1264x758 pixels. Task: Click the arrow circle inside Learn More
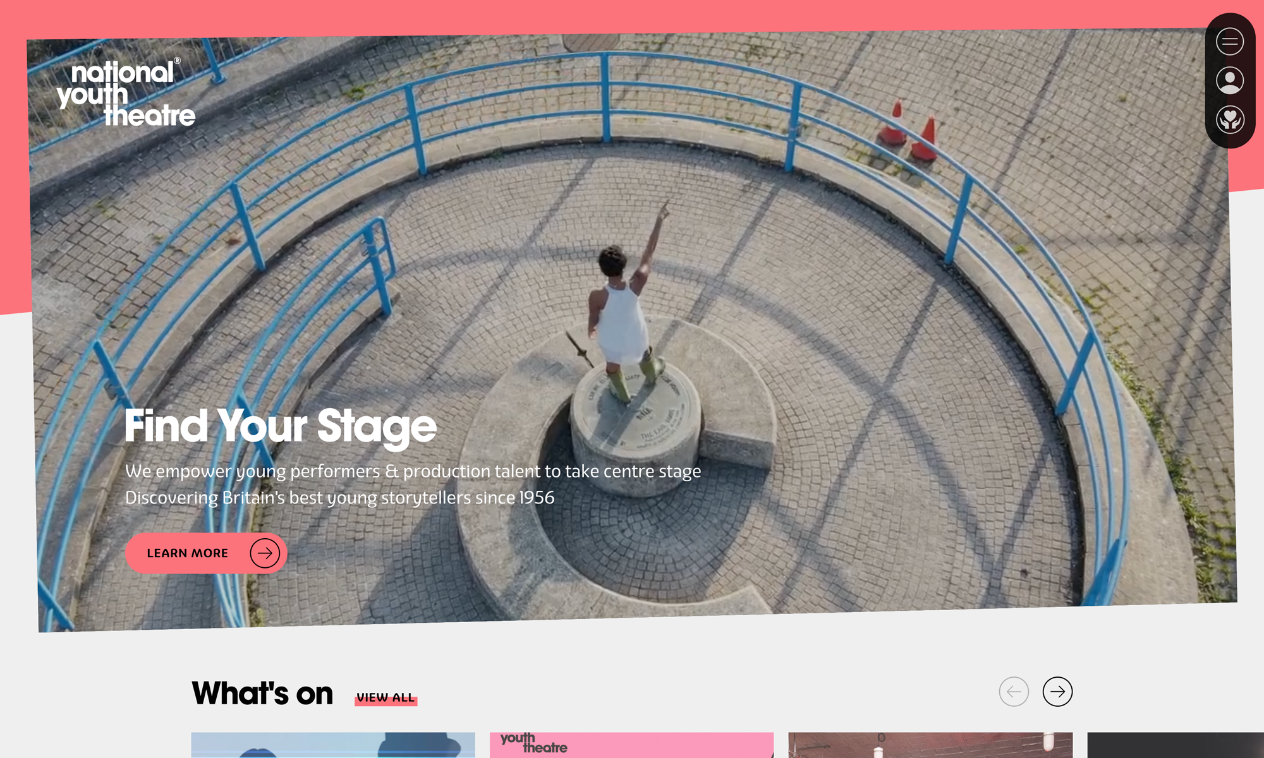coord(265,553)
